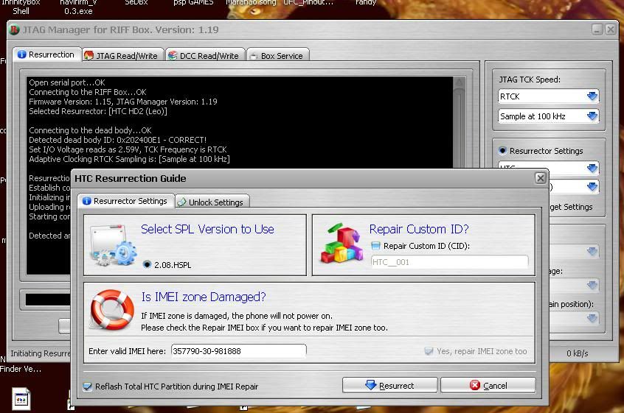The image size is (624, 413).
Task: Open the DCC Read/Write tab
Action: click(205, 56)
